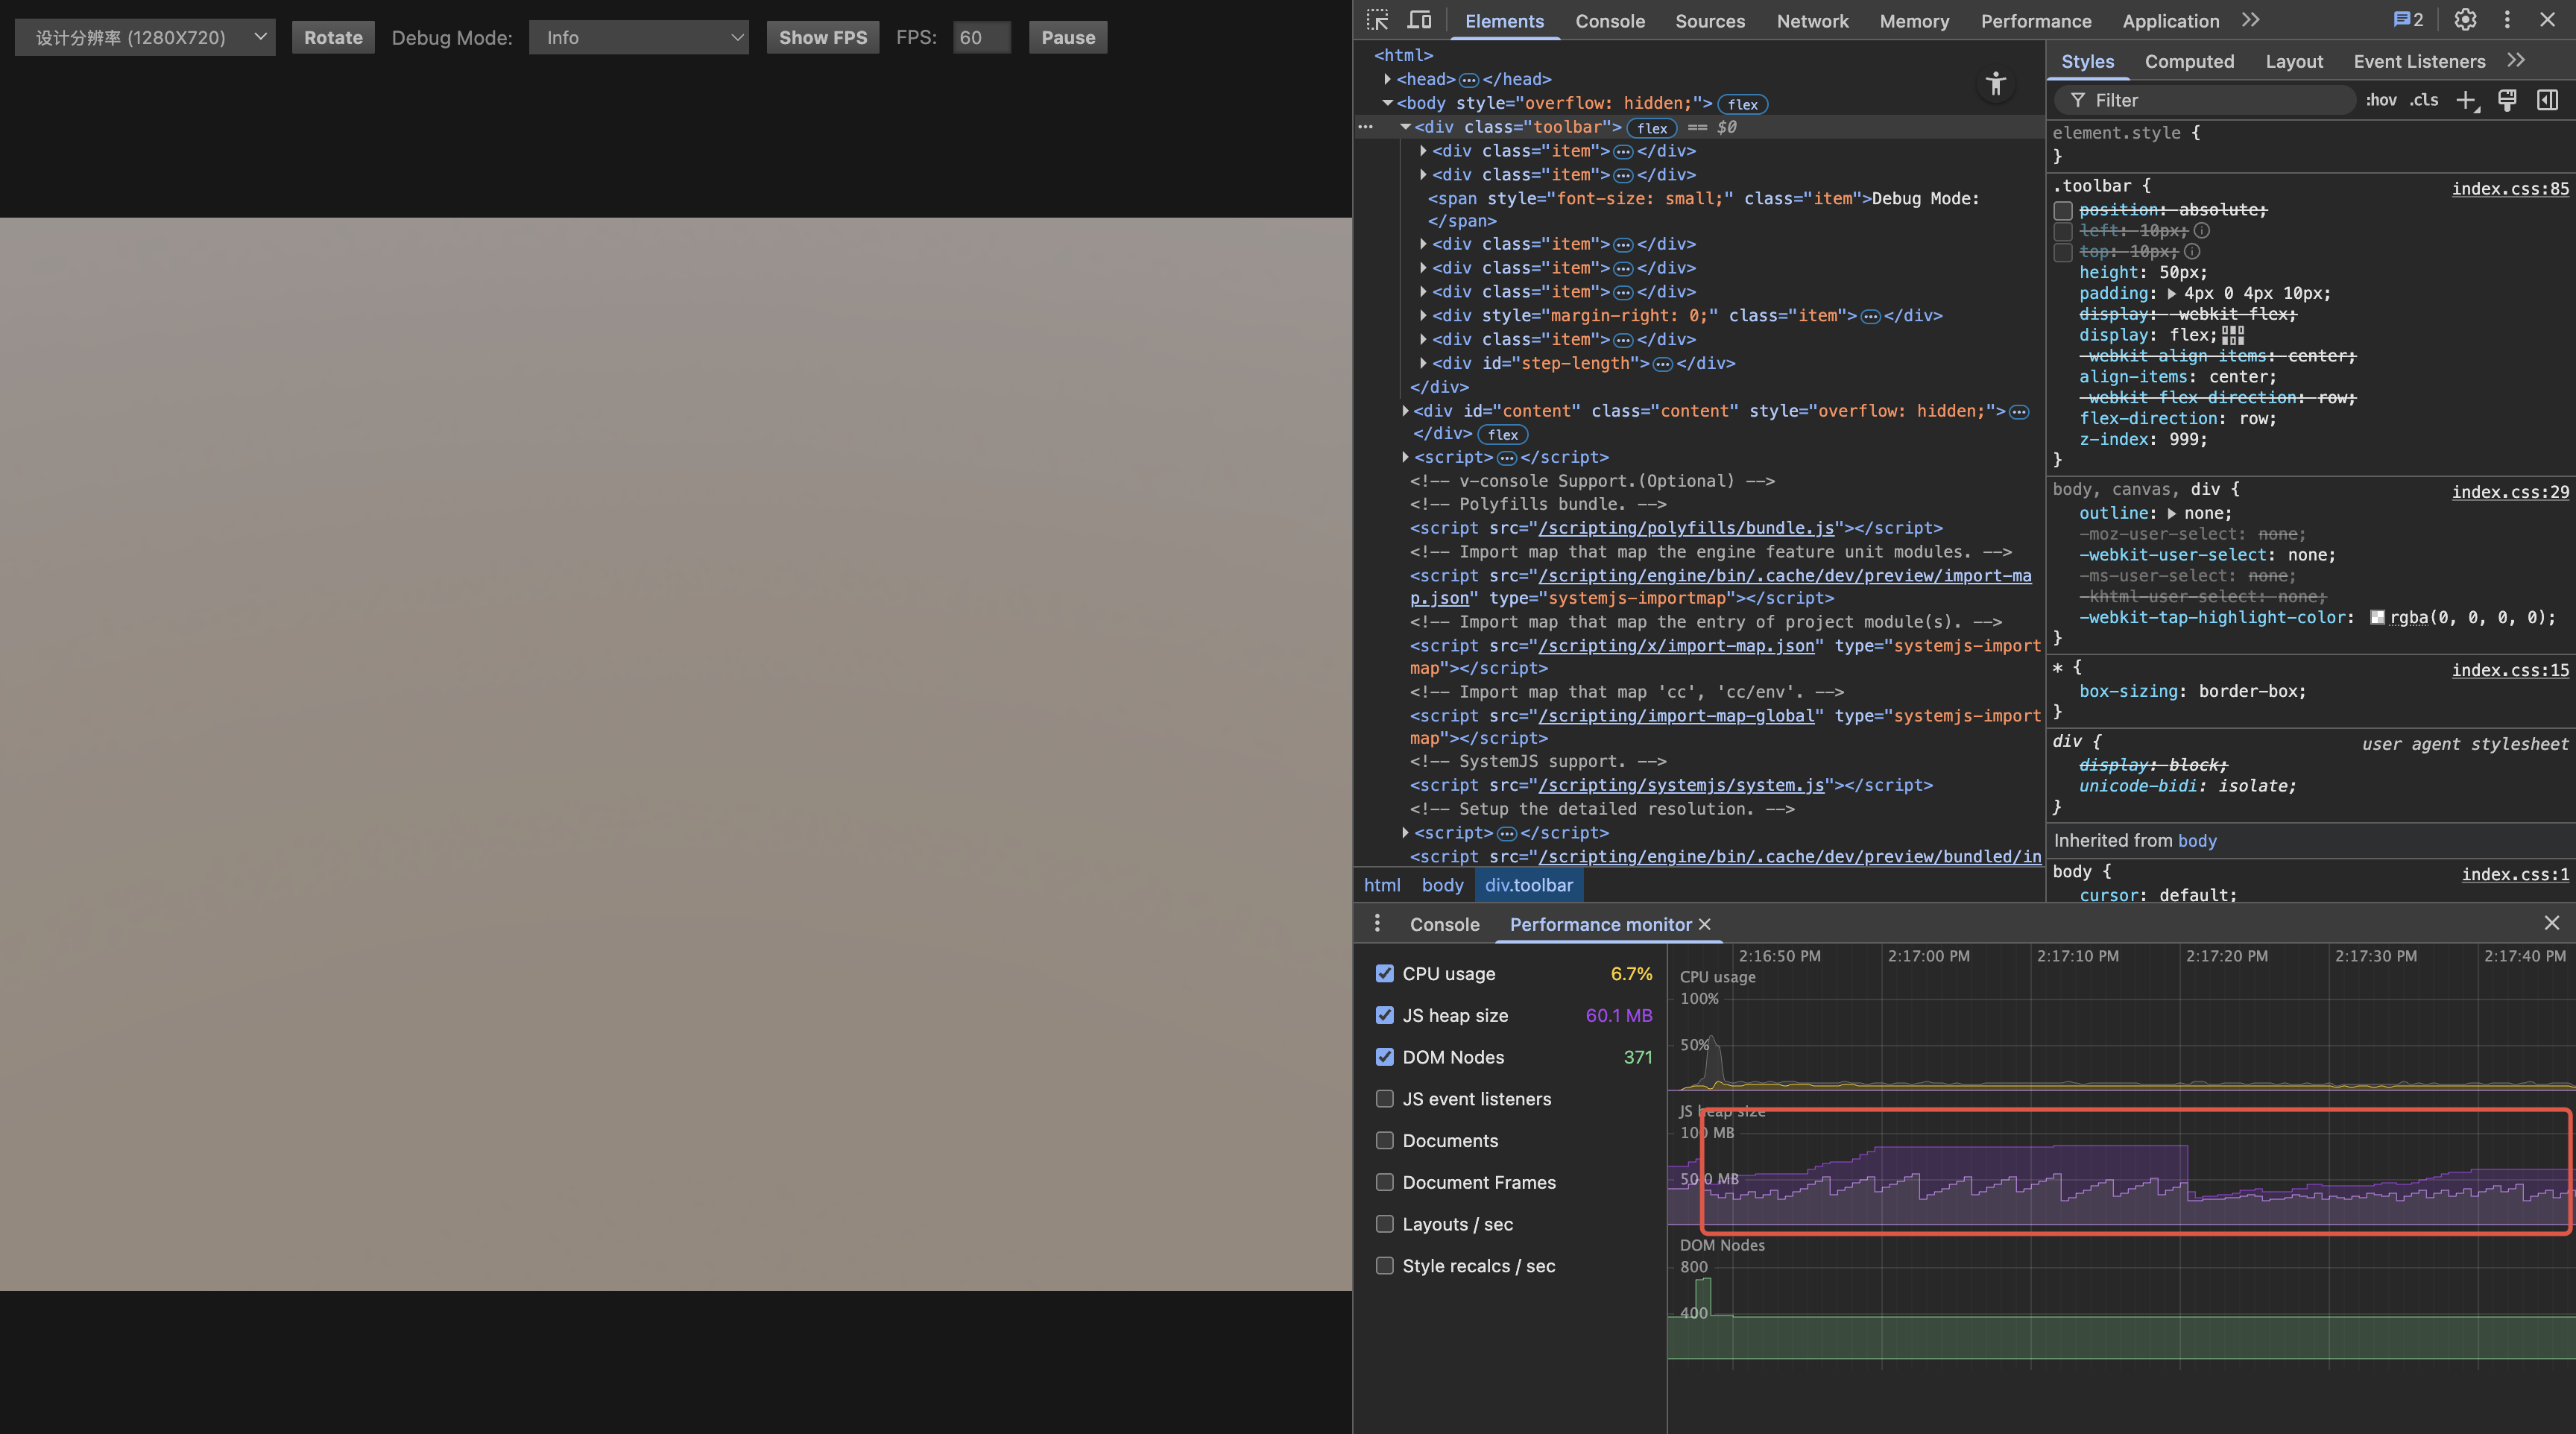2576x1434 pixels.
Task: Toggle the device toolbar icon
Action: [1419, 20]
